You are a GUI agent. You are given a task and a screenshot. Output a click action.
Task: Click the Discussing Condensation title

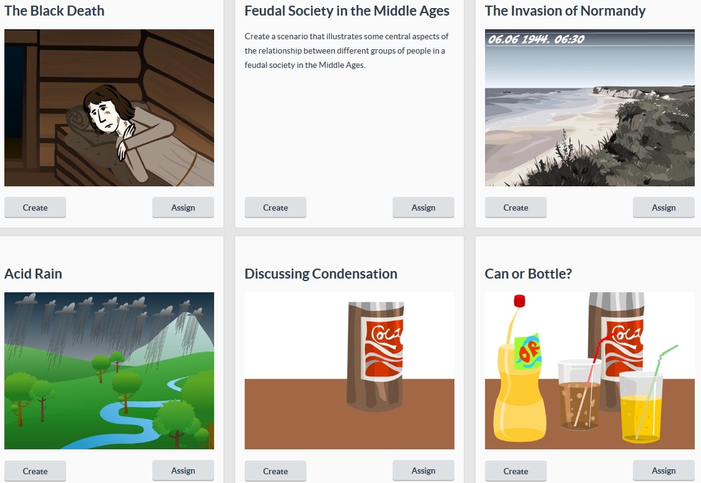click(321, 274)
